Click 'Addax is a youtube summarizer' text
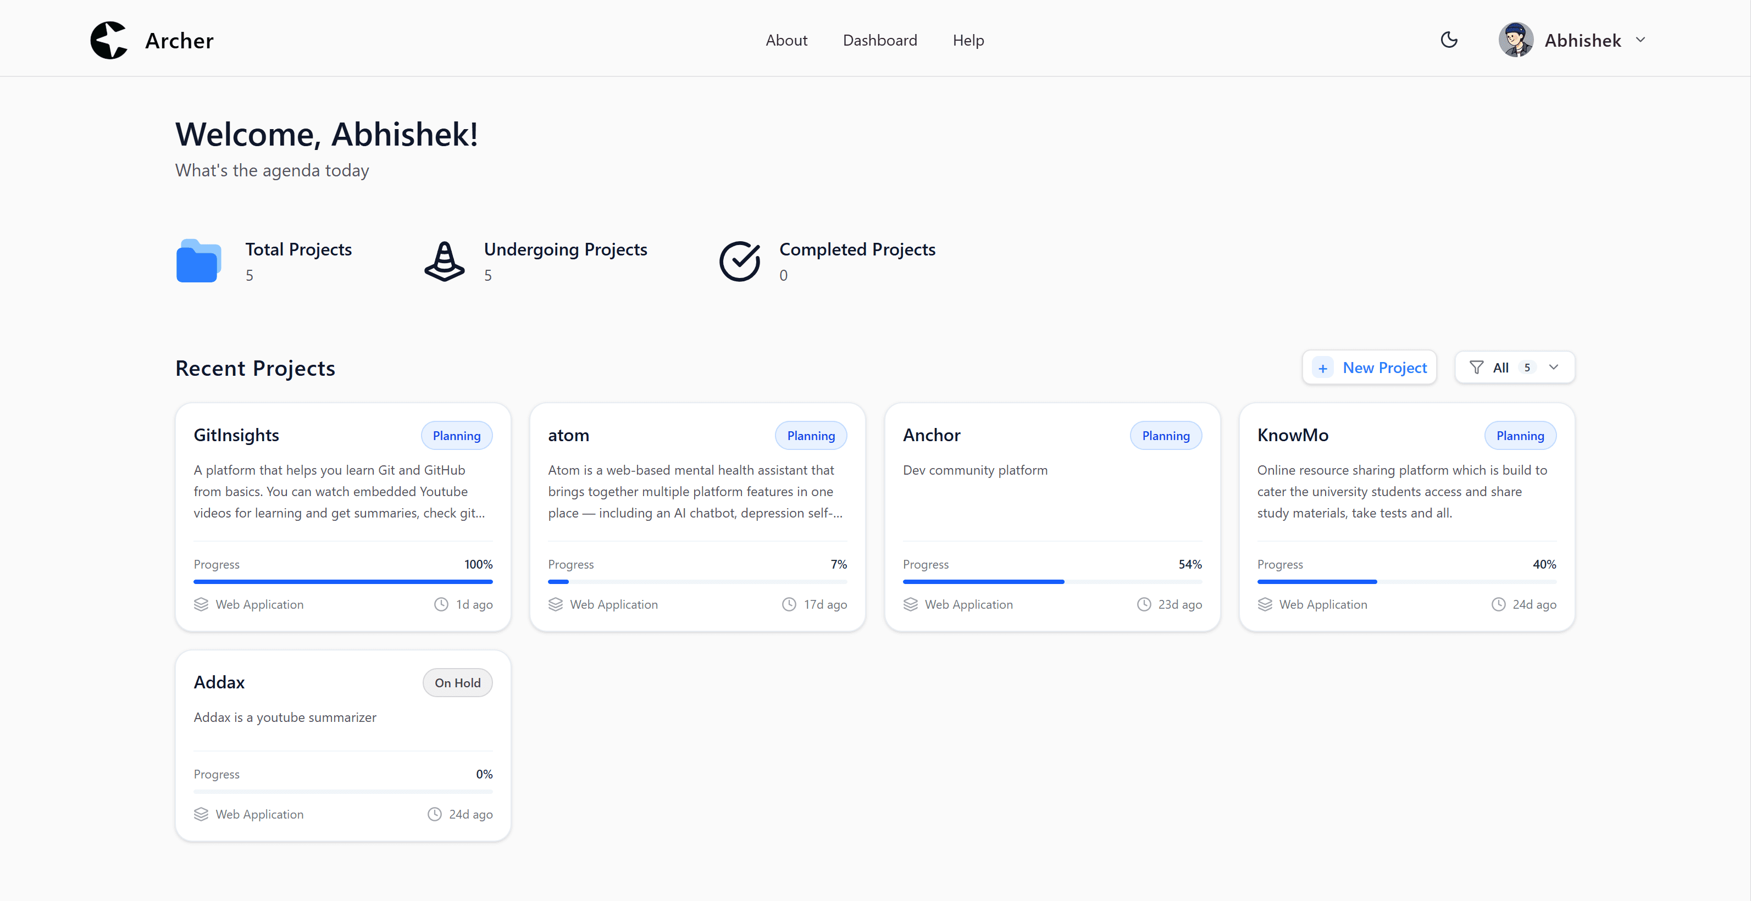This screenshot has width=1751, height=901. (x=284, y=718)
